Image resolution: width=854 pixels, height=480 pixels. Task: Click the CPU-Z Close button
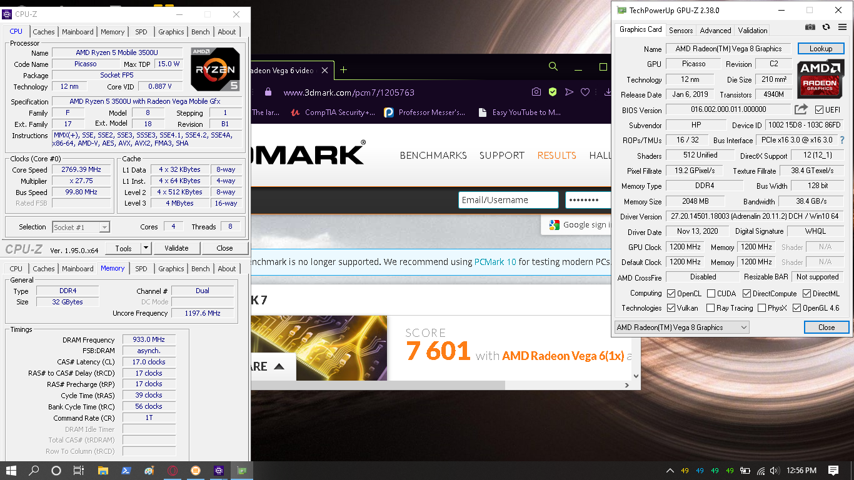pos(224,249)
